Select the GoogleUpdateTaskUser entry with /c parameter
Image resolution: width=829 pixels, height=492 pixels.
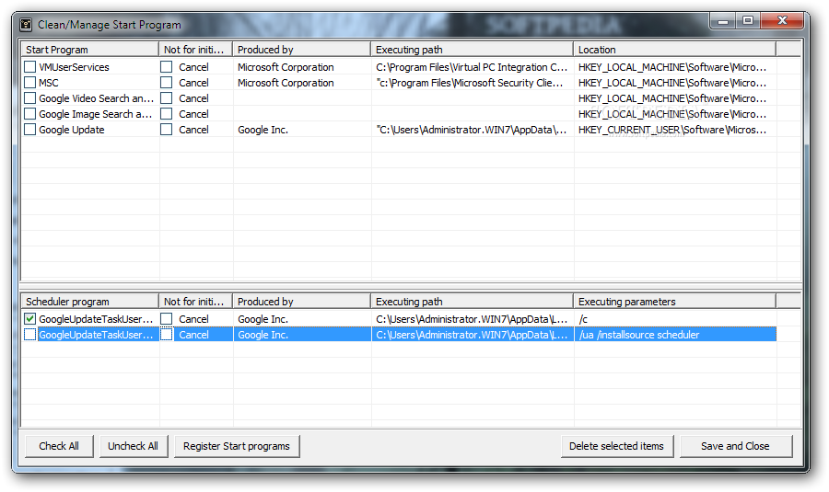(x=96, y=319)
